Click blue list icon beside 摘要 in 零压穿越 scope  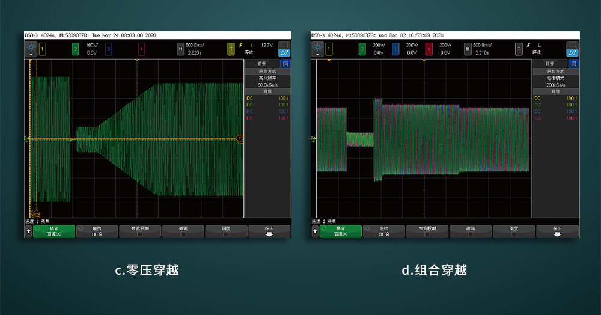coord(285,63)
